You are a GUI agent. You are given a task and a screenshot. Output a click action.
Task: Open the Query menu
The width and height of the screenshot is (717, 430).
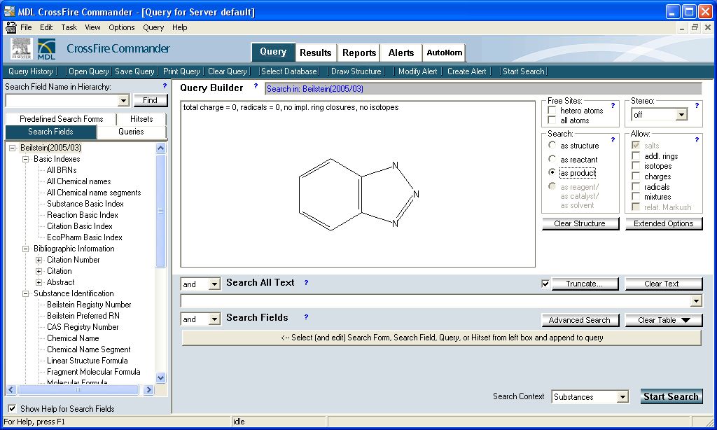point(153,27)
